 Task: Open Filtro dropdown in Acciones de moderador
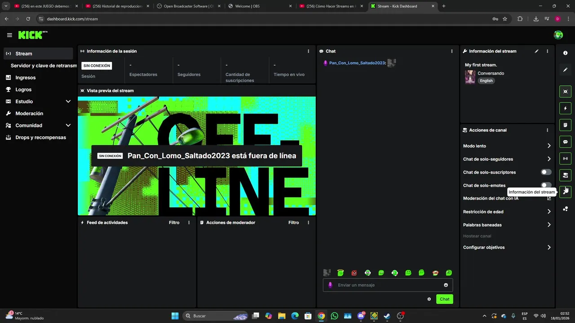point(293,223)
